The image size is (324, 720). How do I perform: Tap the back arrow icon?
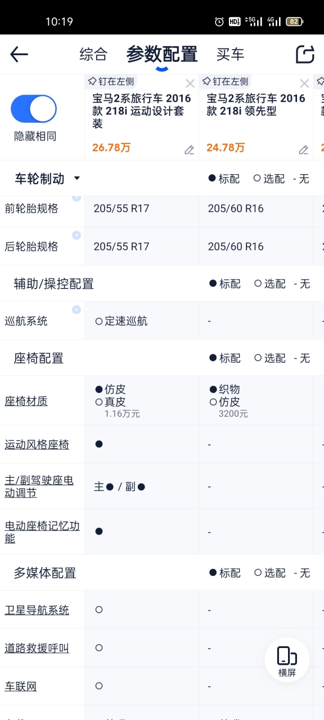(x=19, y=55)
